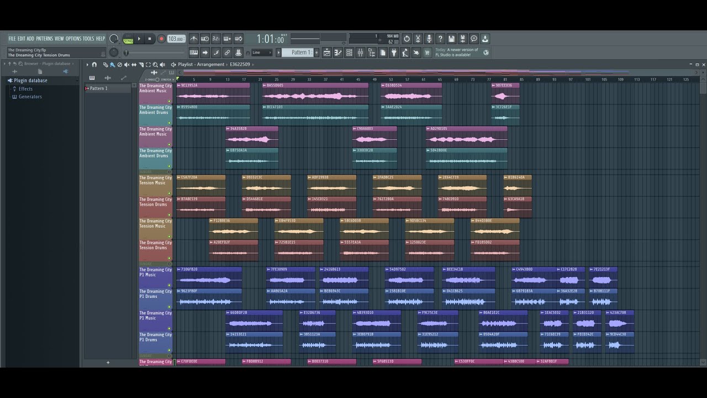Close all windows icon in toolbar

click(x=416, y=53)
